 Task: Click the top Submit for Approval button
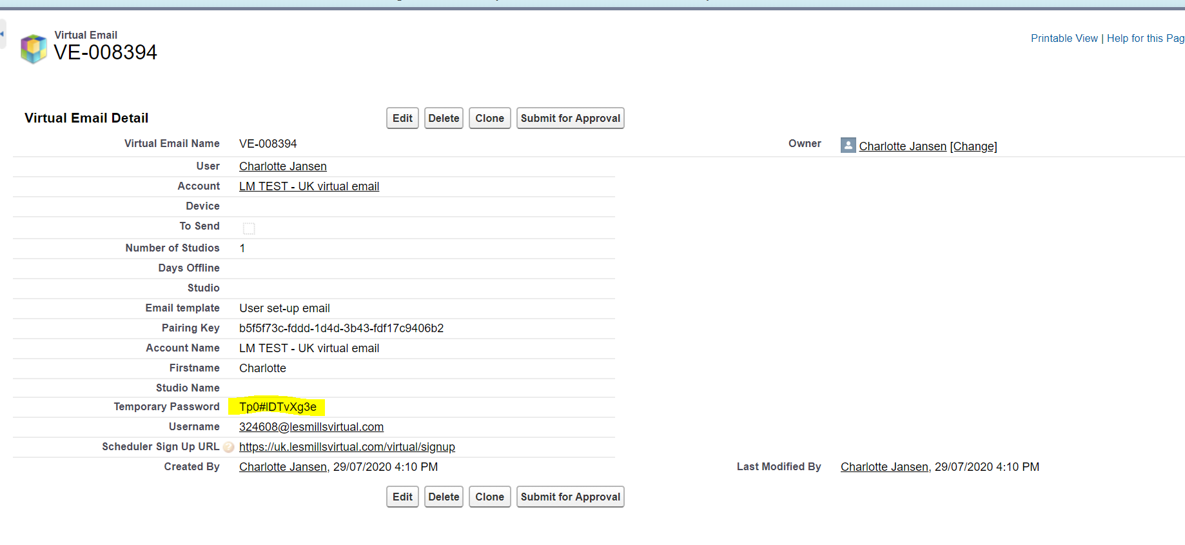point(570,118)
